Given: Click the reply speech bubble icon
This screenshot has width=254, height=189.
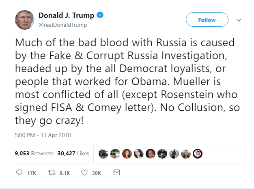Looking at the screenshot, I should click(19, 172).
